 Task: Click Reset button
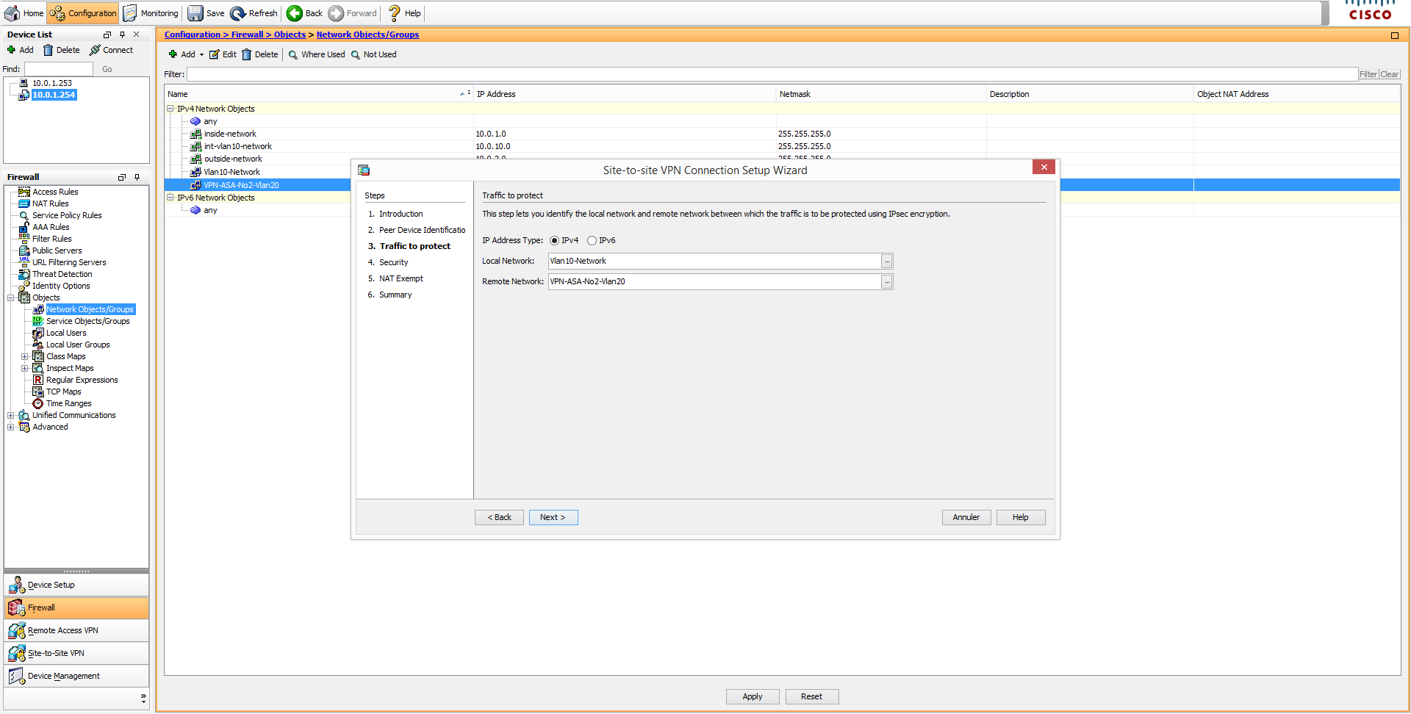(x=812, y=697)
